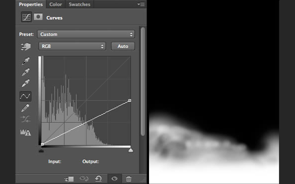Select the top-right curve control point
The width and height of the screenshot is (295, 184).
129,101
